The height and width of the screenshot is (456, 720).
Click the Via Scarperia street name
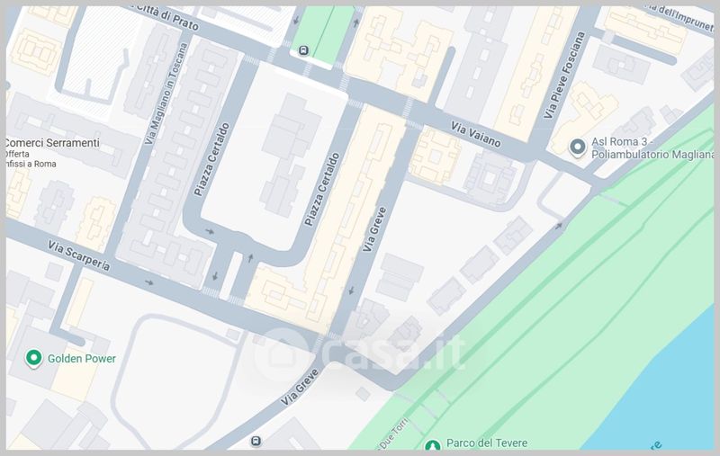[x=79, y=255]
